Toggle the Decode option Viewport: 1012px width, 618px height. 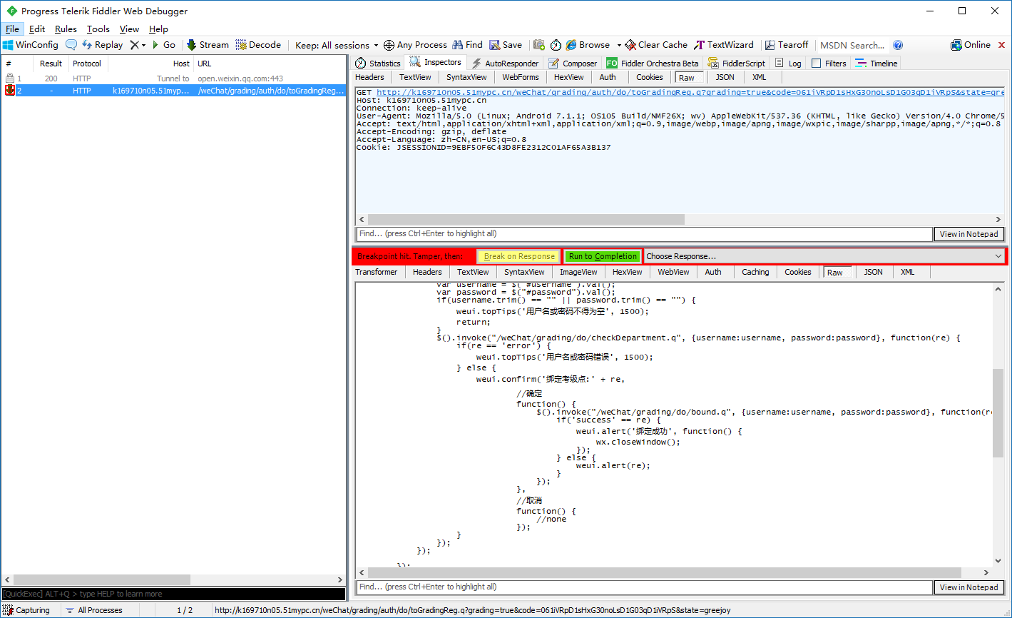258,45
